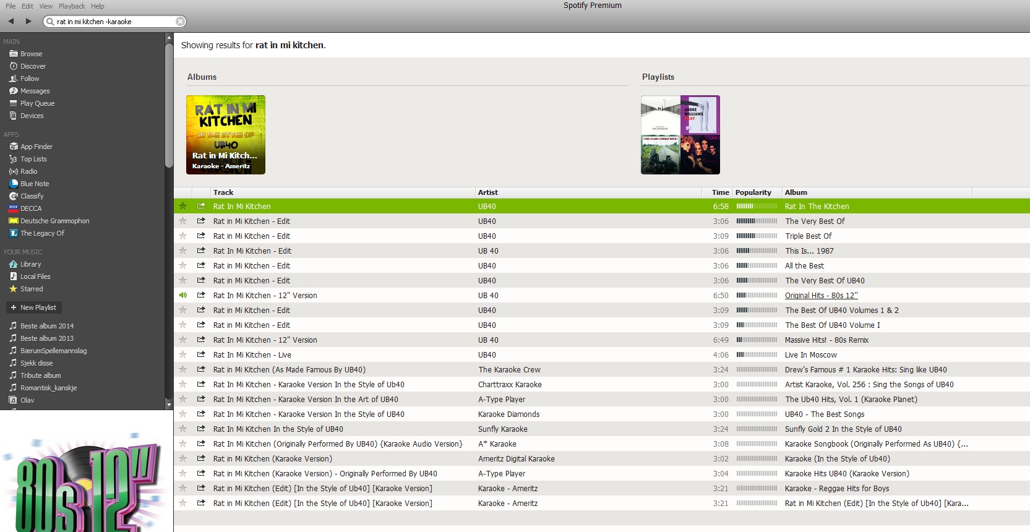
Task: Star the Massive Hits! - 80s Remix track
Action: coord(182,340)
